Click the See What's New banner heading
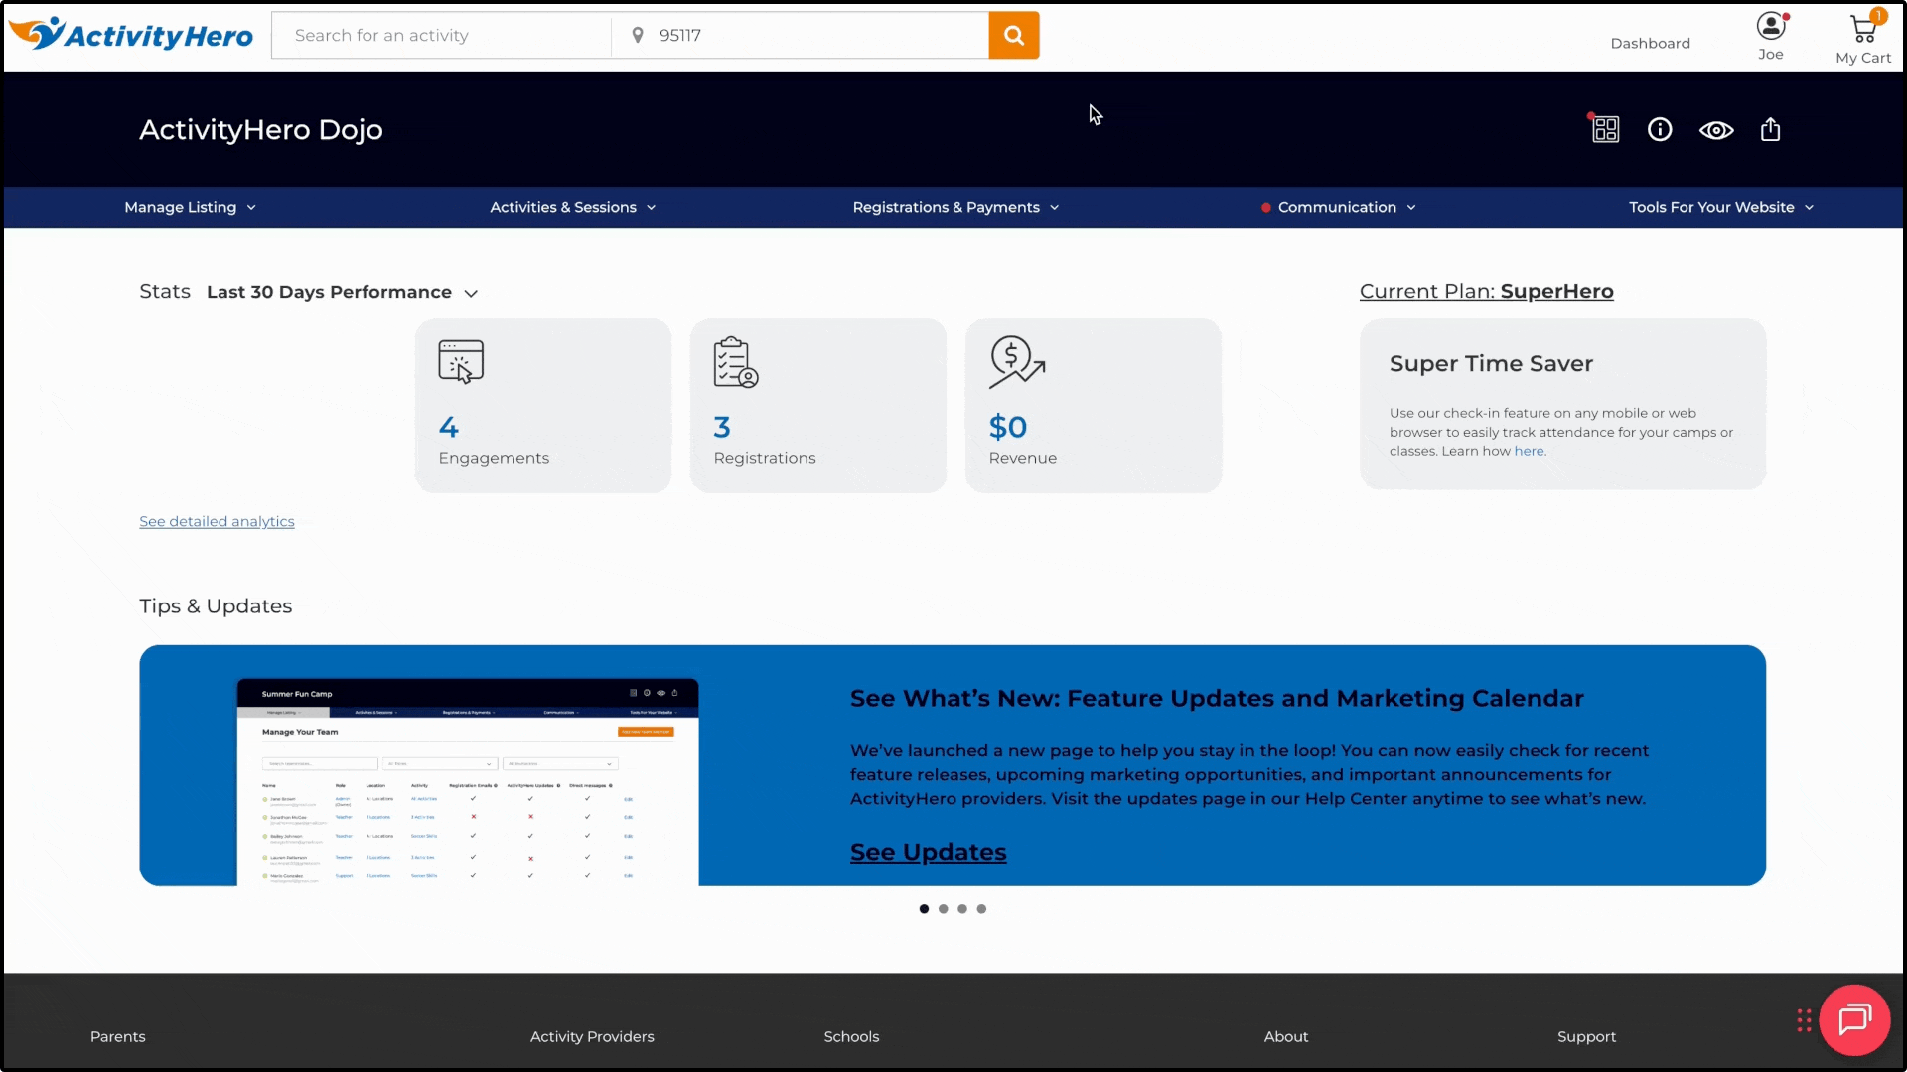This screenshot has width=1907, height=1072. point(1216,698)
